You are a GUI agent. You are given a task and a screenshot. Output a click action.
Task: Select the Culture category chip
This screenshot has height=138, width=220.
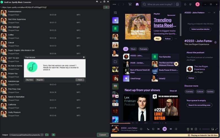200,91
